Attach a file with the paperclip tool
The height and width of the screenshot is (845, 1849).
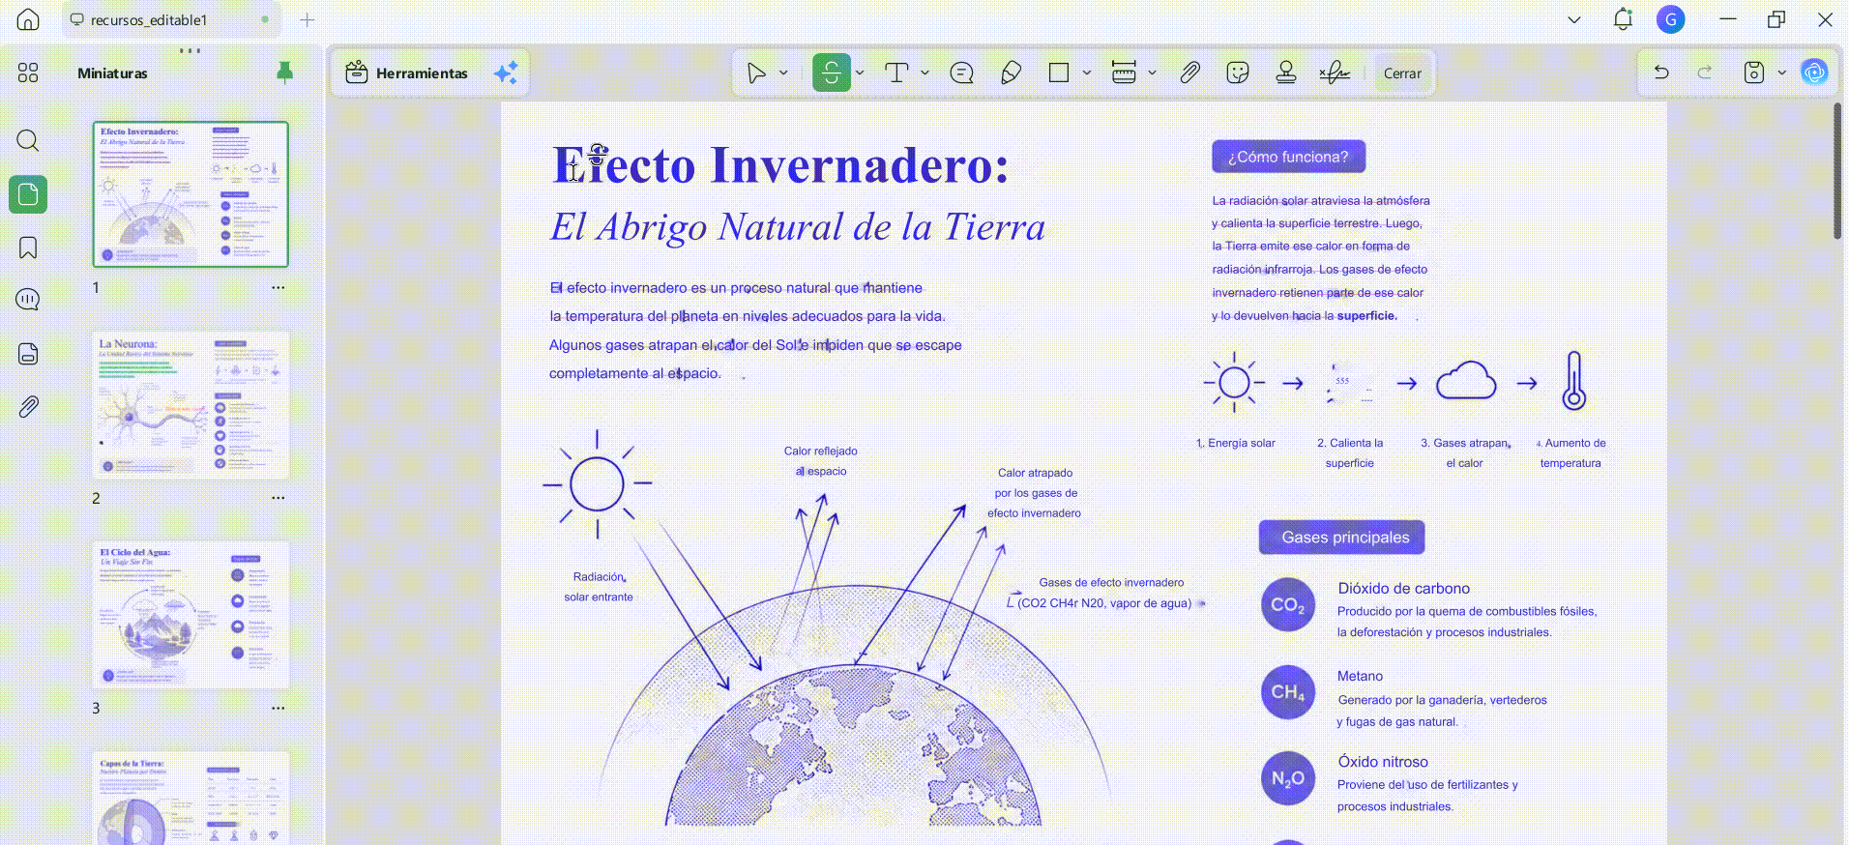point(1190,73)
